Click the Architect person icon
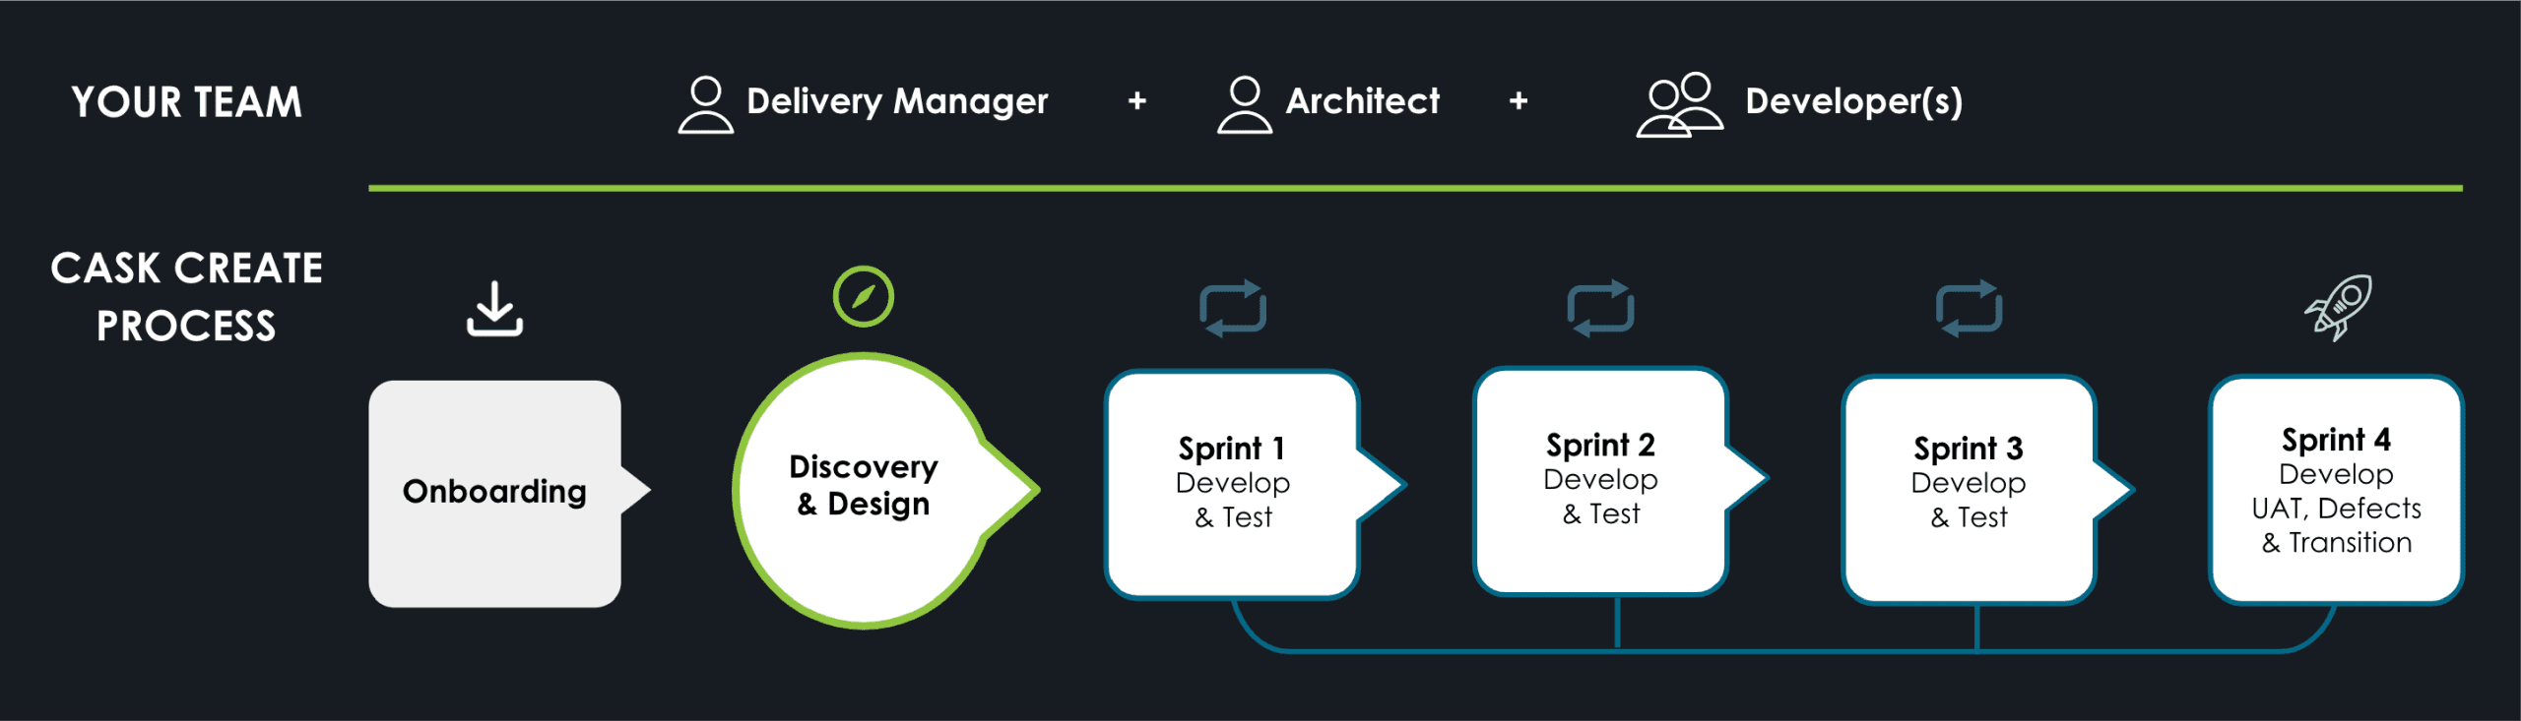 1245,104
